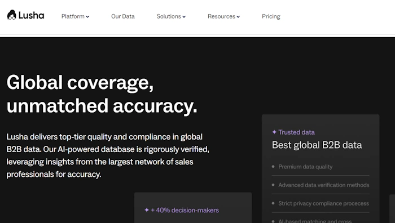Click the Best global B2B data heading

pyautogui.click(x=317, y=145)
